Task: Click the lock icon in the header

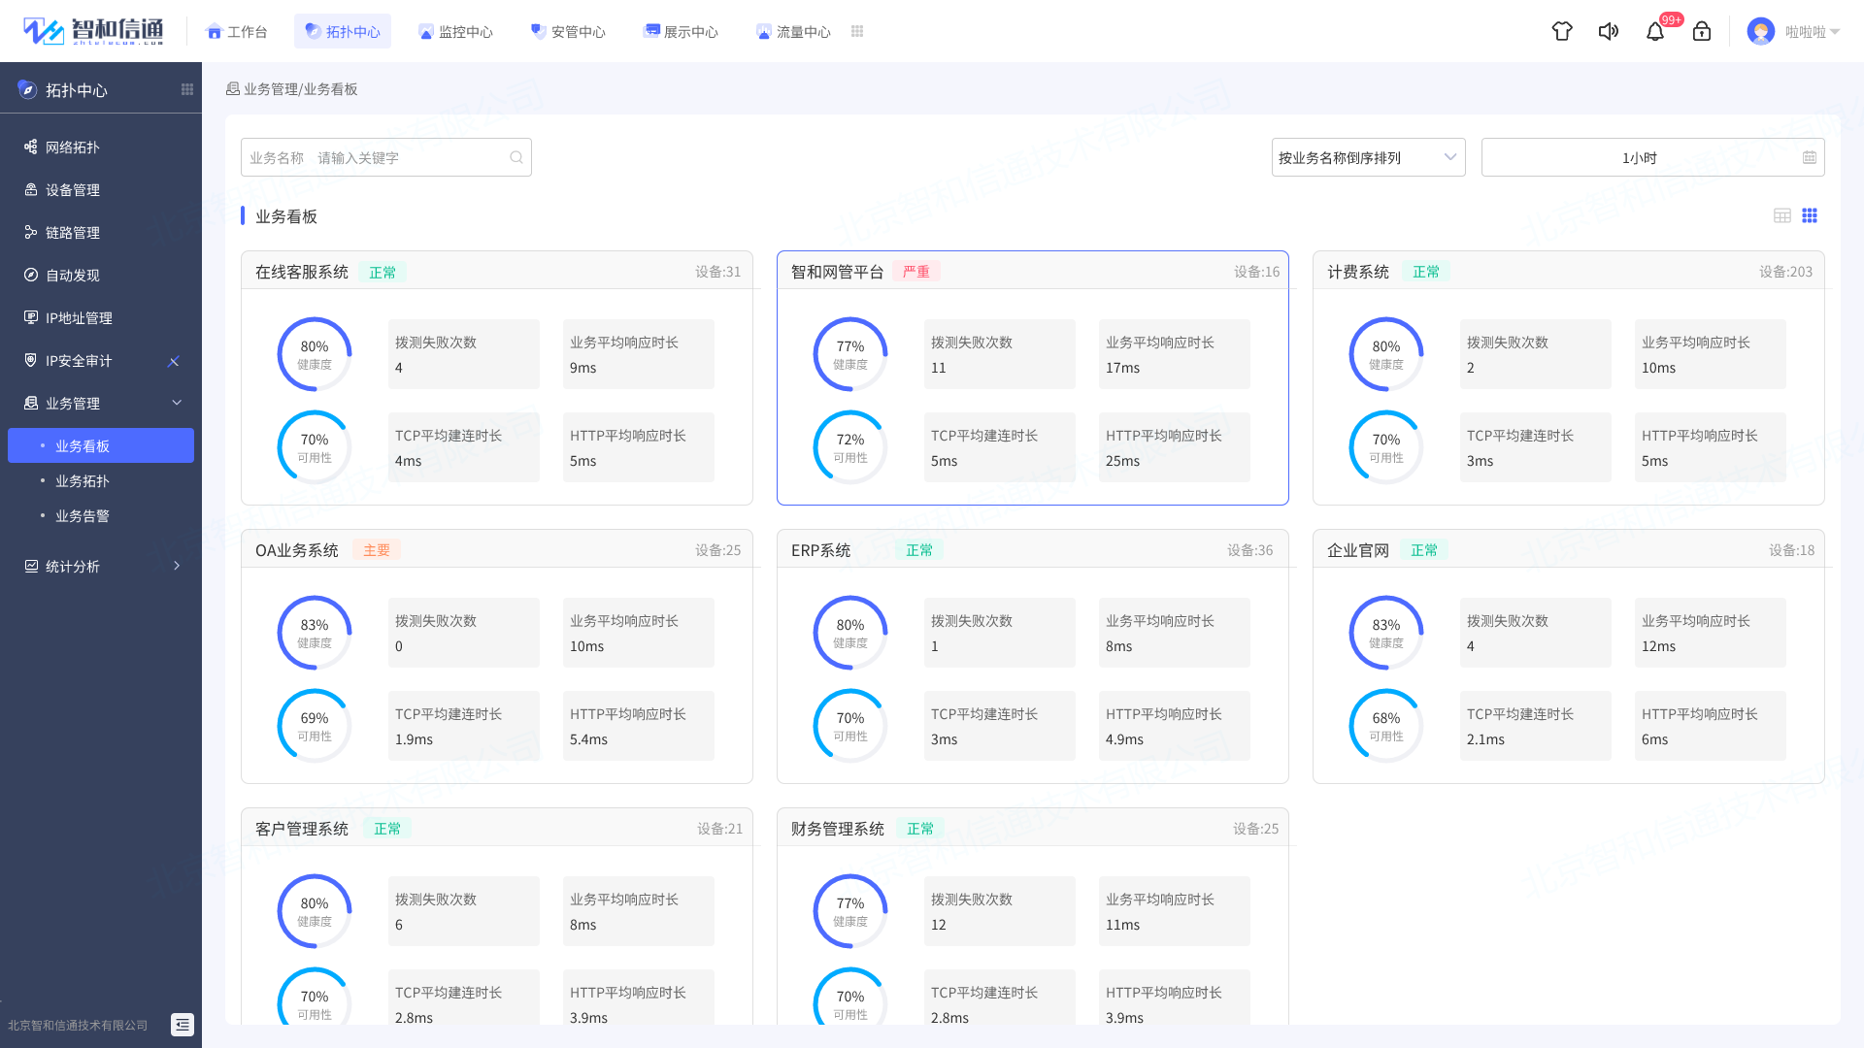Action: (x=1702, y=31)
